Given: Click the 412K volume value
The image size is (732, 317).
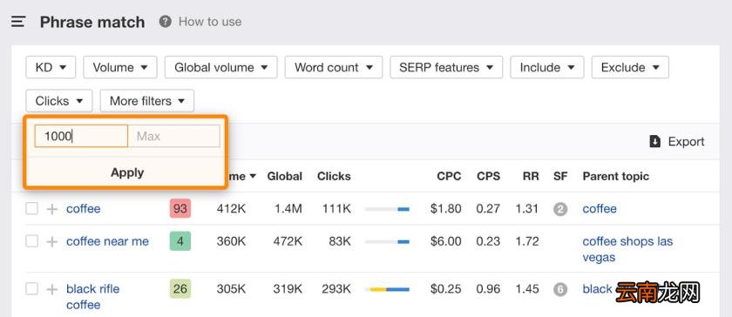Looking at the screenshot, I should (x=231, y=209).
